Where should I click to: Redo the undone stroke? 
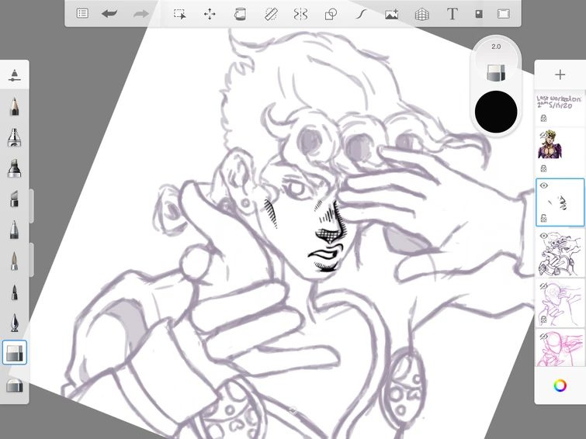(141, 14)
